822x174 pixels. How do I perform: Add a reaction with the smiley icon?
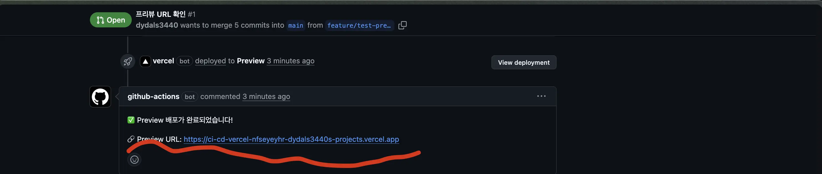(134, 159)
